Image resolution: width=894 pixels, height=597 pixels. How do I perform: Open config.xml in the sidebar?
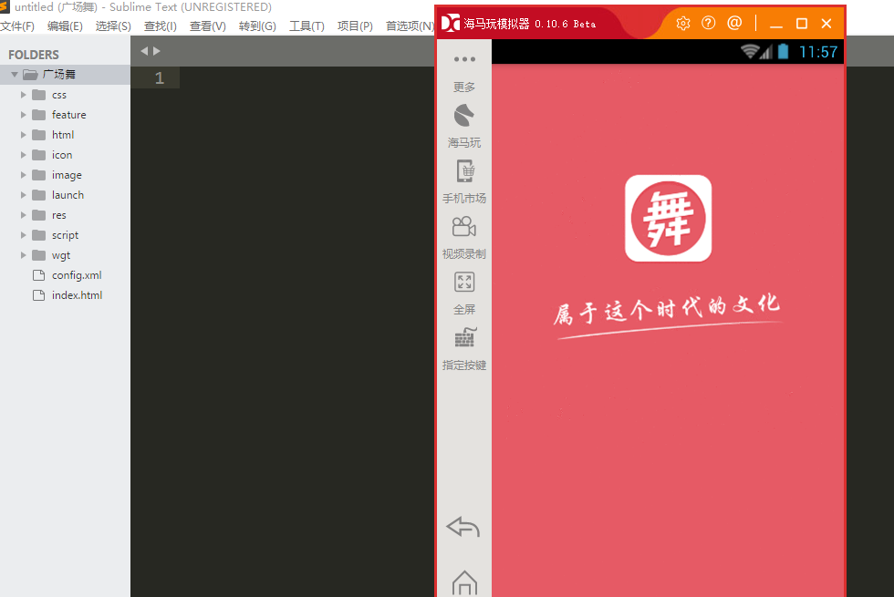tap(76, 275)
